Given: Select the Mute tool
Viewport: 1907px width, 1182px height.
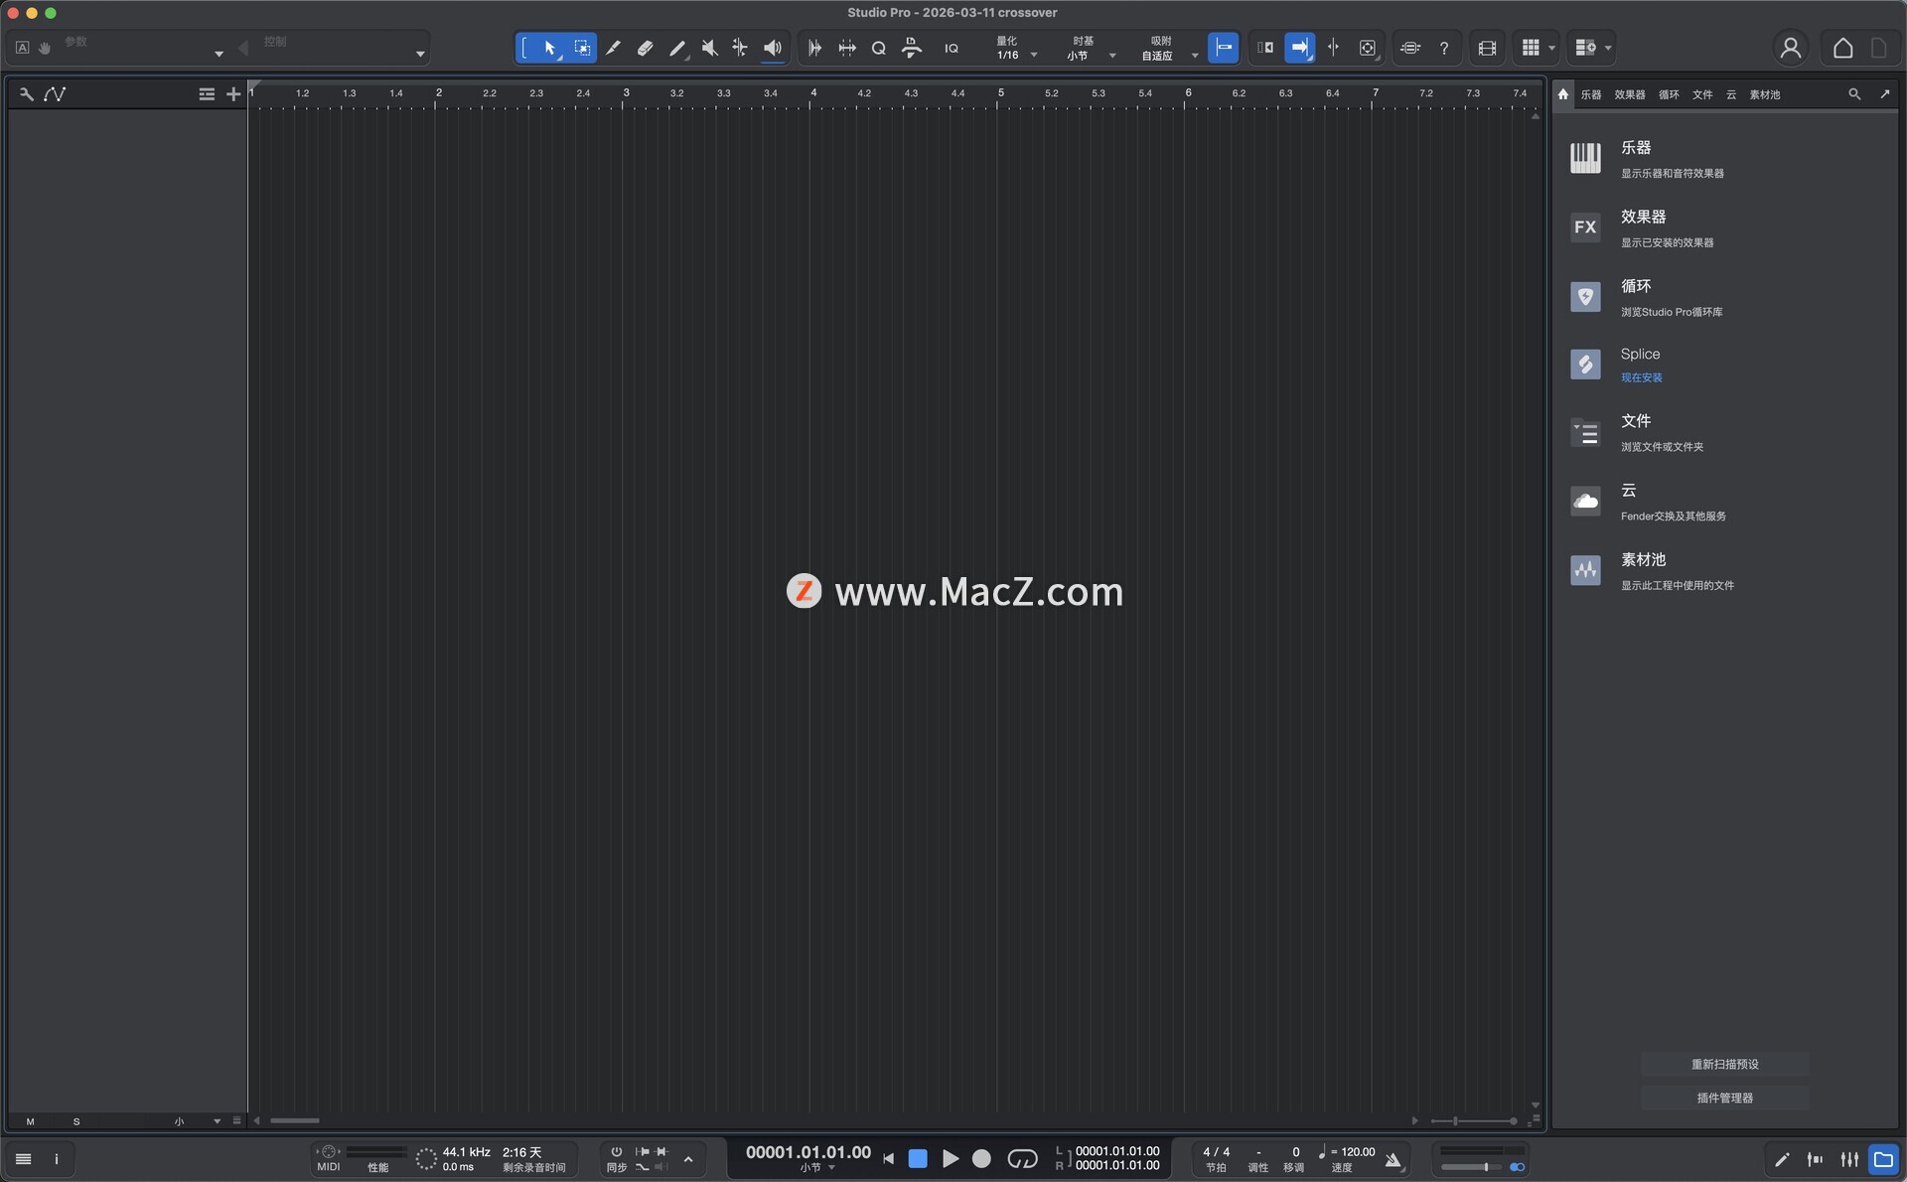Looking at the screenshot, I should (709, 48).
